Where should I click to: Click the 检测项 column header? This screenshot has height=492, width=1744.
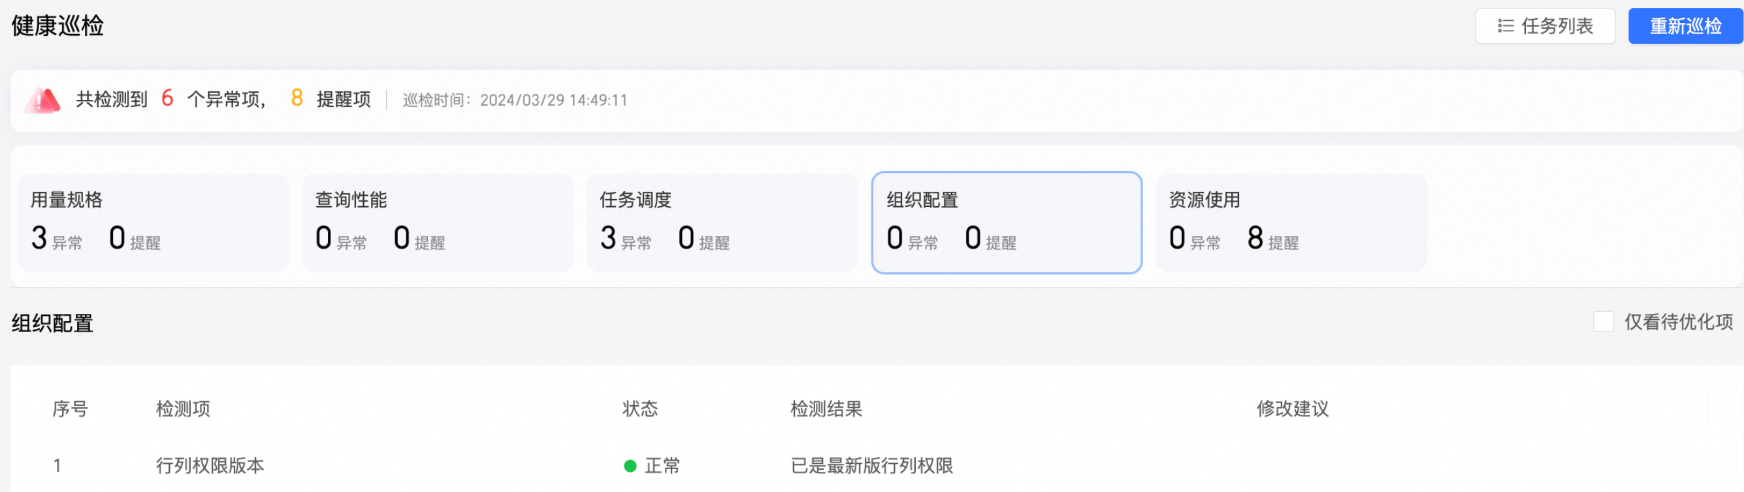click(183, 408)
